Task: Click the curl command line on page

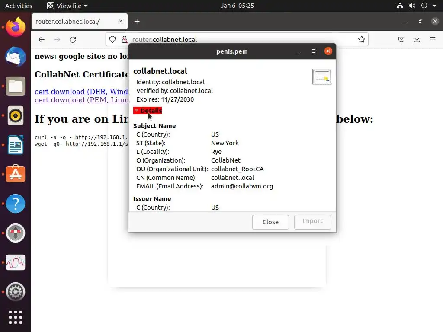Action: tap(81, 137)
